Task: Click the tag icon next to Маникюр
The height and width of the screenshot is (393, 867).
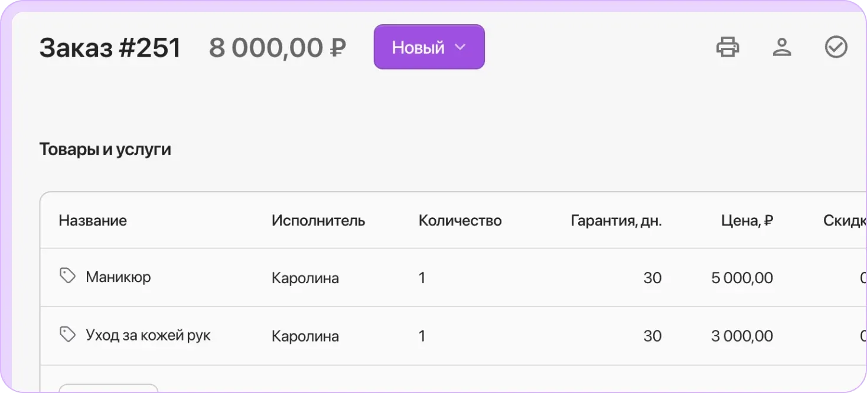Action: click(x=66, y=277)
